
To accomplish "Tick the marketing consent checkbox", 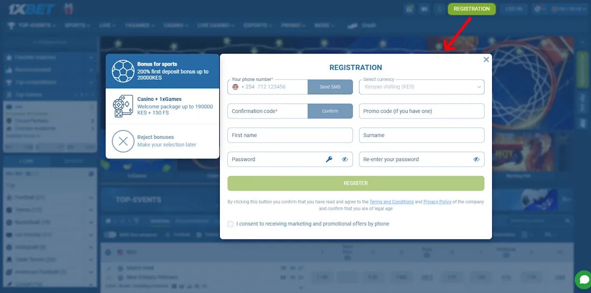I will click(x=230, y=224).
